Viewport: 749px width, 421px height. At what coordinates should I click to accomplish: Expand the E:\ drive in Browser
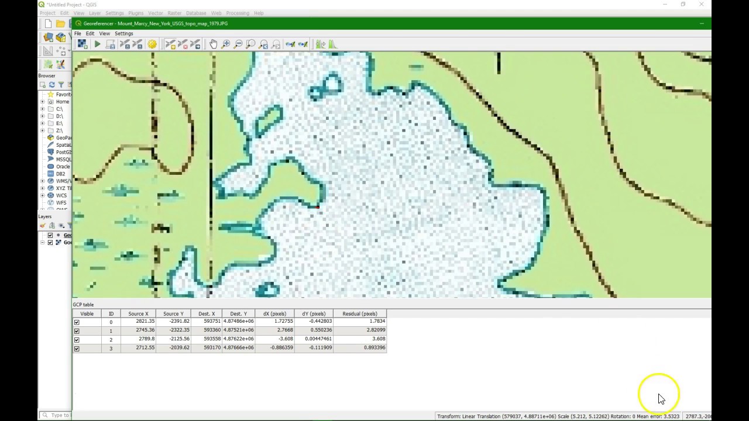42,123
